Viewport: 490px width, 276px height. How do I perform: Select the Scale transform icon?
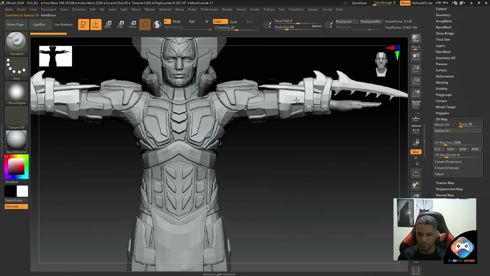coord(120,25)
